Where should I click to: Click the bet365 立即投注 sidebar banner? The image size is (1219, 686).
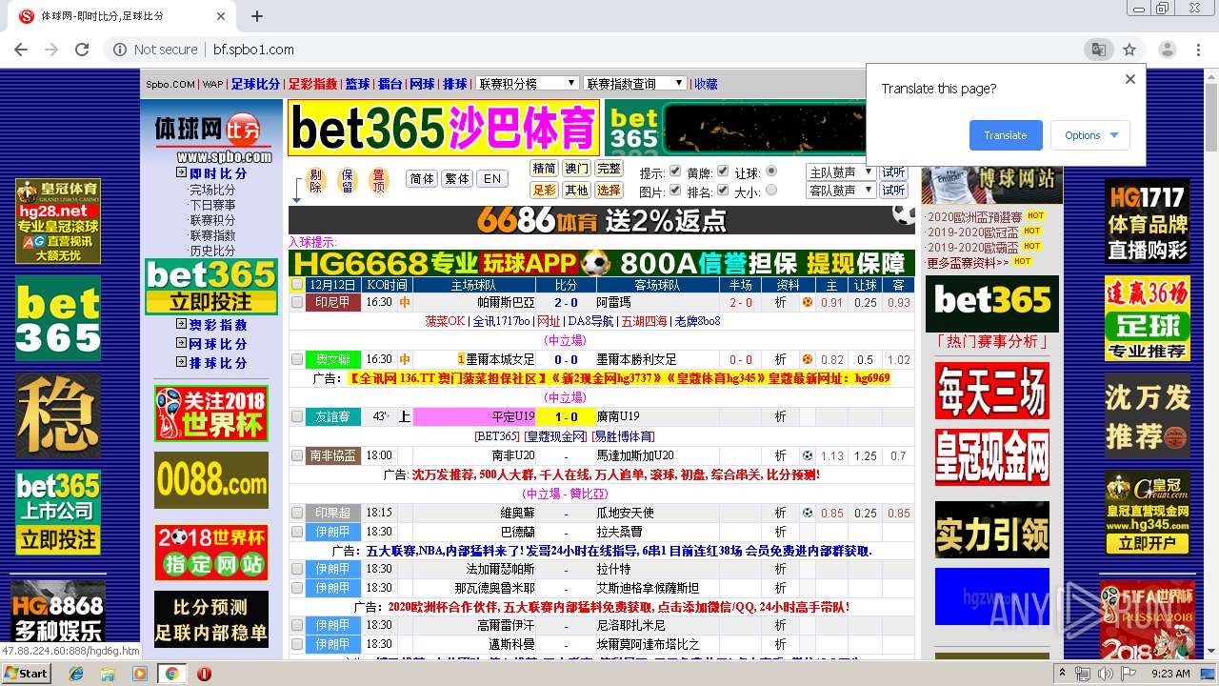tap(211, 287)
